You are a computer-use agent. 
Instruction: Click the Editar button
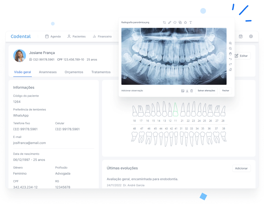tap(241, 56)
